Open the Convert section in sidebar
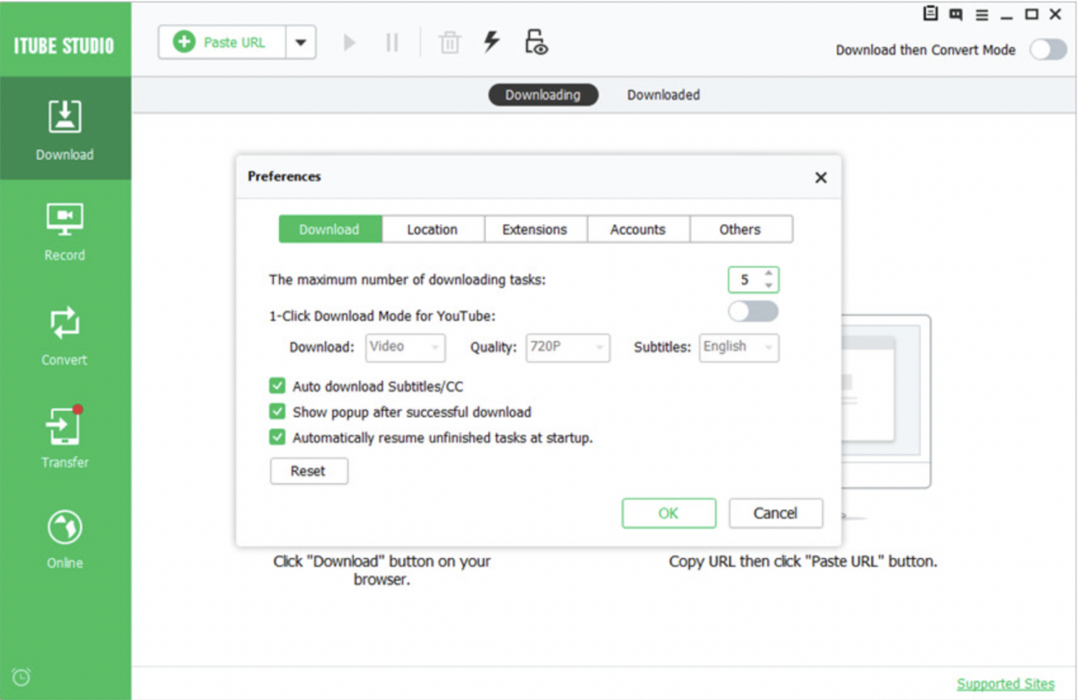Image resolution: width=1078 pixels, height=700 pixels. (x=65, y=336)
